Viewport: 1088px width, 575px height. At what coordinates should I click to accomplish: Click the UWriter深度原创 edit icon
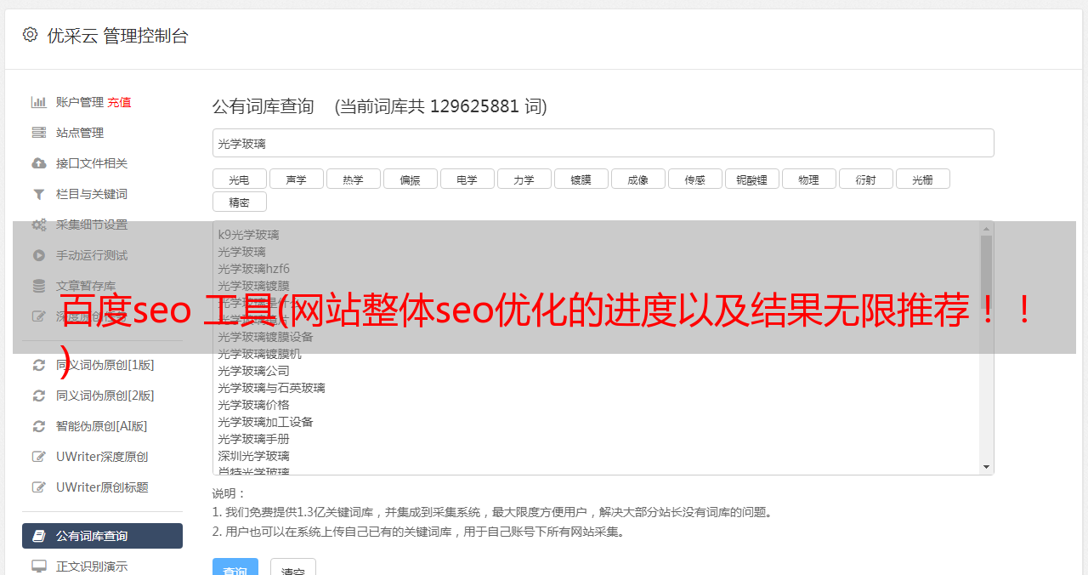pos(39,457)
